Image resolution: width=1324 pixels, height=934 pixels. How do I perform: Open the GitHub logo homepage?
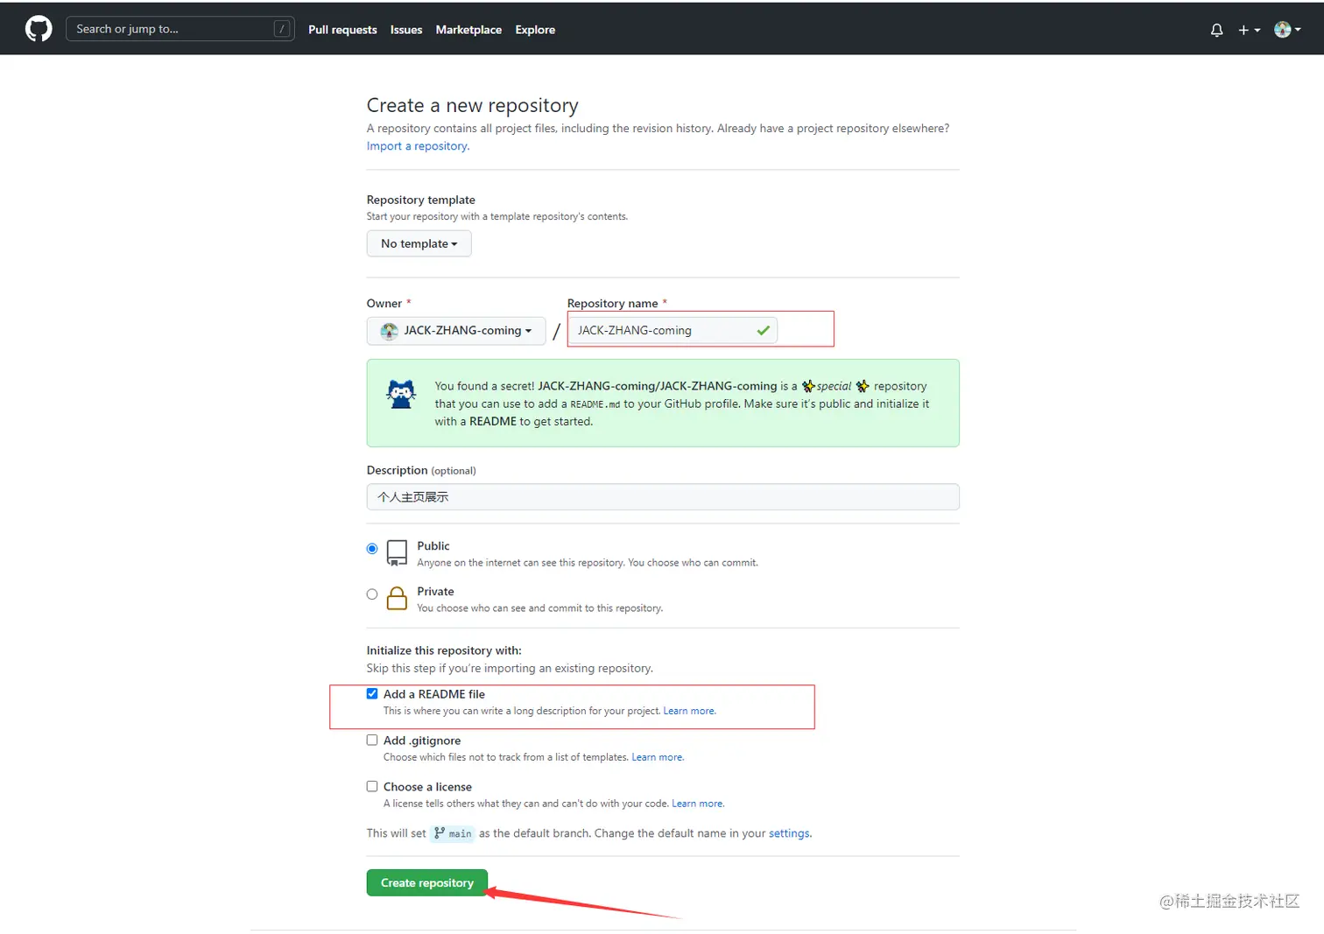coord(39,29)
